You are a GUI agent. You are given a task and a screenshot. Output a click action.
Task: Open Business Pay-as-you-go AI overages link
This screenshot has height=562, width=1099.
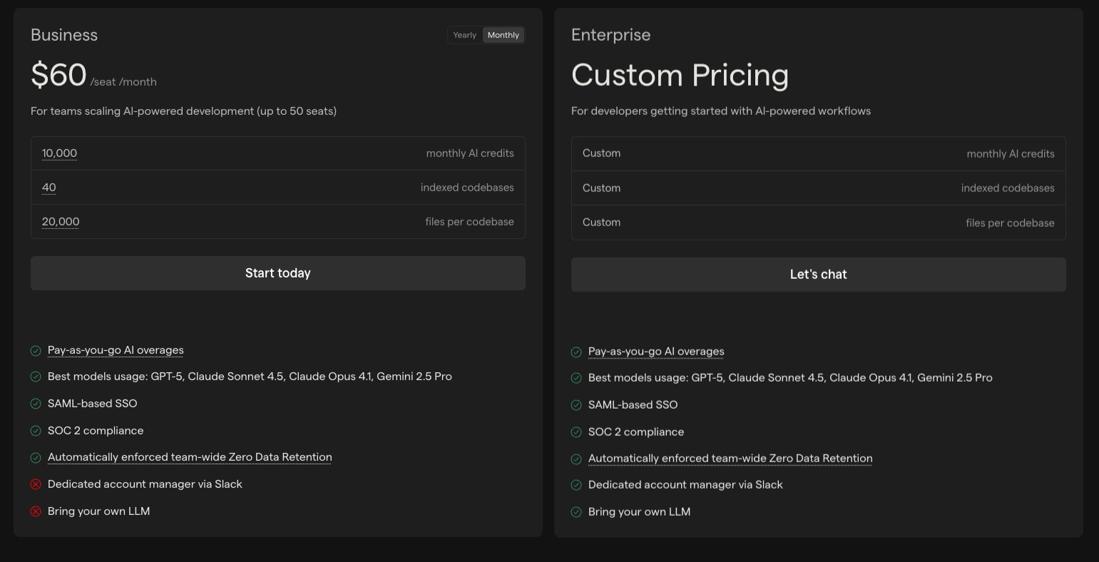[x=116, y=350]
